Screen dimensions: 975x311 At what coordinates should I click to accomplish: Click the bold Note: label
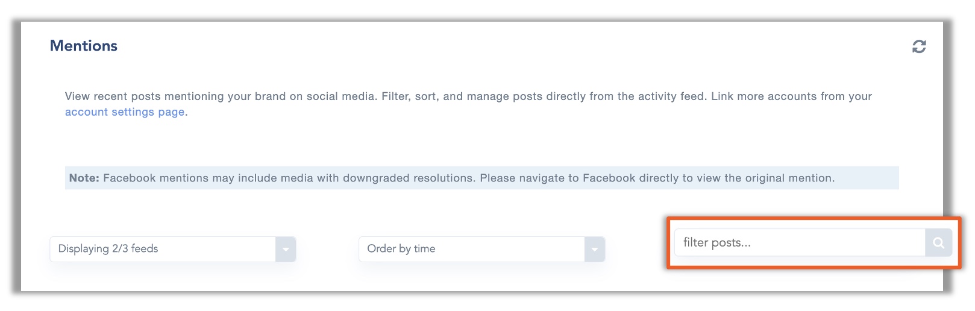84,178
